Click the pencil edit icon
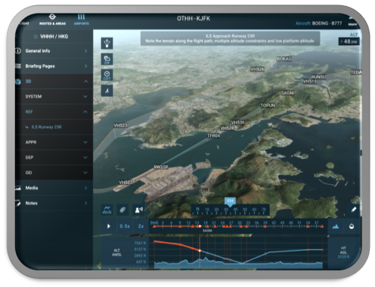This screenshot has width=375, height=287. coord(354,210)
